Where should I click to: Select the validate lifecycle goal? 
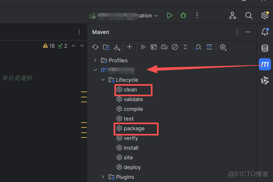(x=130, y=99)
